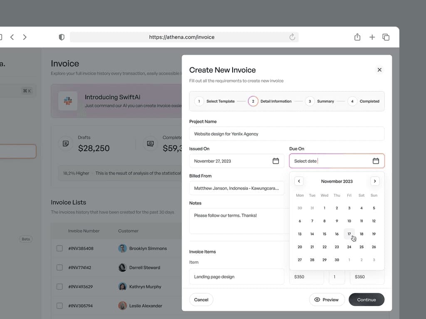
Task: Select step 1 Select Template
Action: 215,101
